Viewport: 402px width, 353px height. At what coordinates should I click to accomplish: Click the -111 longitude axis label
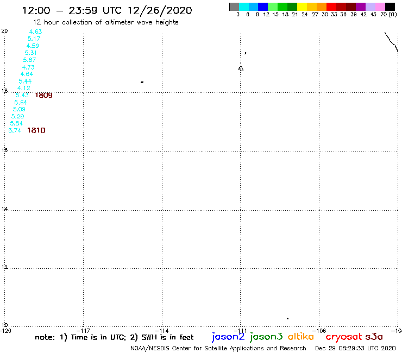pyautogui.click(x=241, y=331)
